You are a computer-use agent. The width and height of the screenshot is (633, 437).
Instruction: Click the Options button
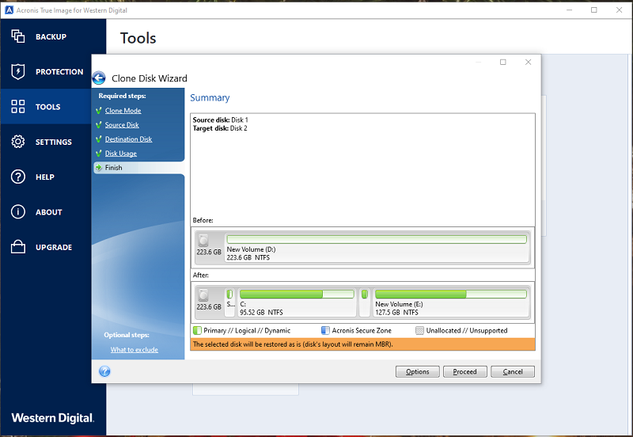pyautogui.click(x=418, y=371)
